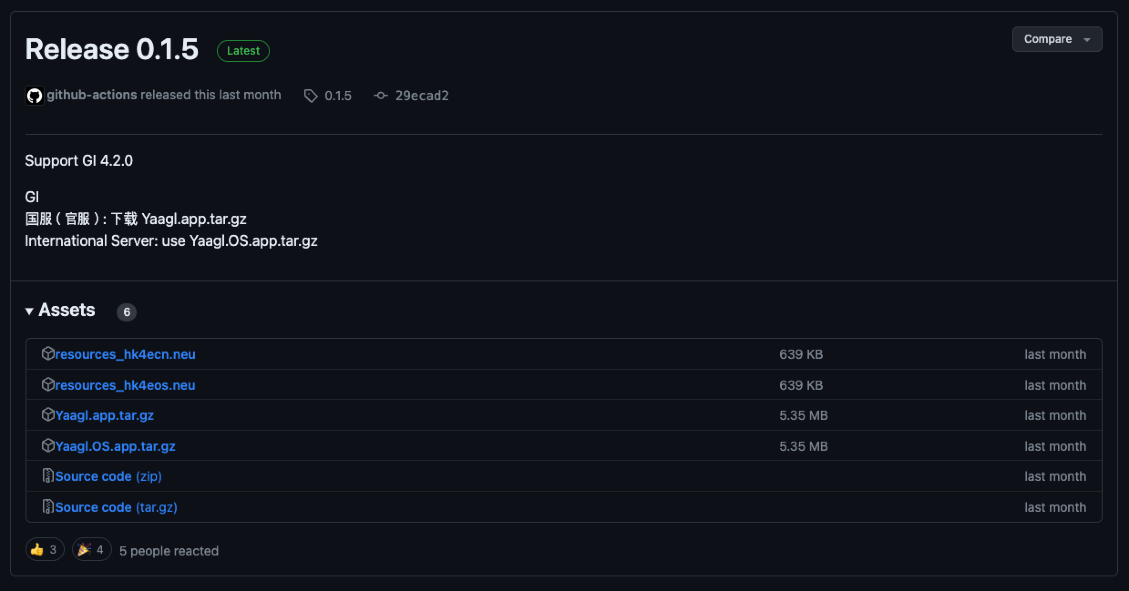Click the github-actions Octocat avatar icon
This screenshot has height=591, width=1129.
[x=34, y=96]
